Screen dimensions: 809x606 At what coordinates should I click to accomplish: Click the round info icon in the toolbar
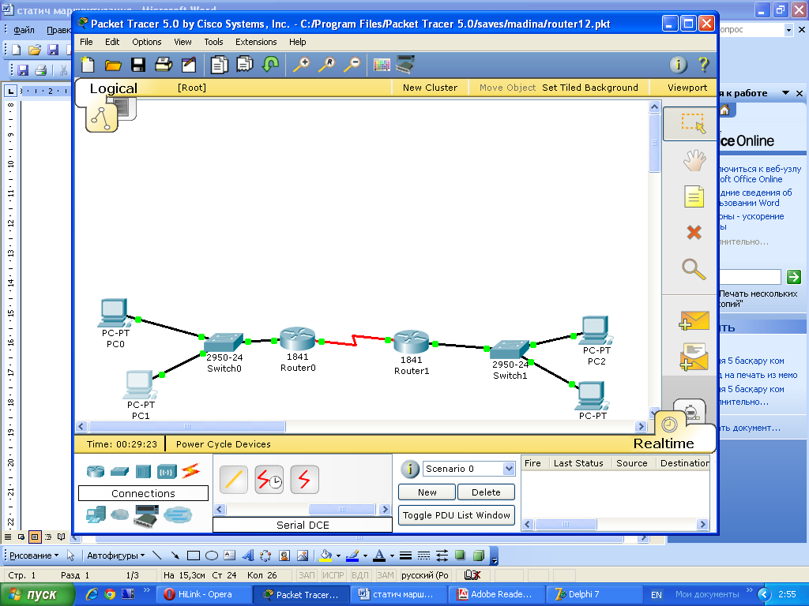(x=679, y=65)
